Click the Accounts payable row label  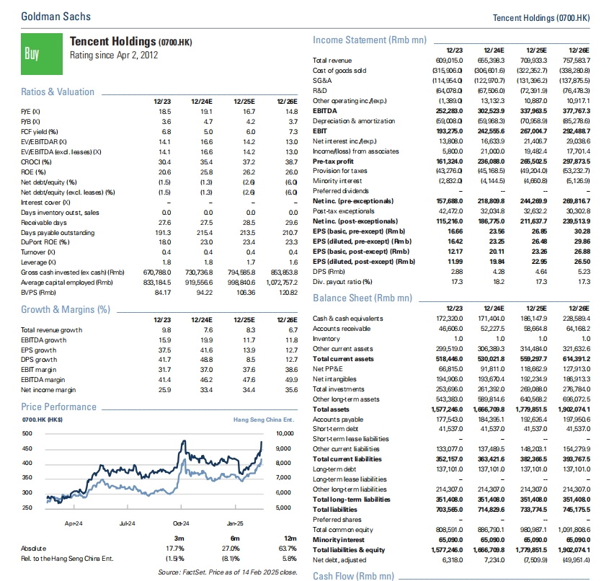tap(338, 420)
